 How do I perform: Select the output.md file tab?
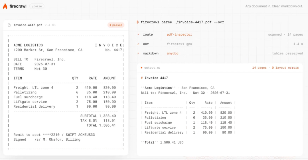click(152, 68)
